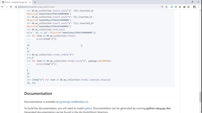Select the GitHub mongodb/mongo-python-driver tab
The height and width of the screenshot is (113, 202).
tap(16, 2)
